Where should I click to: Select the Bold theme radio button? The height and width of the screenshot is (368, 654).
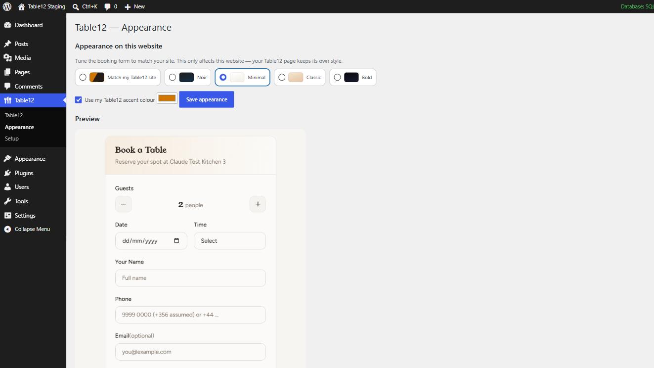coord(337,77)
